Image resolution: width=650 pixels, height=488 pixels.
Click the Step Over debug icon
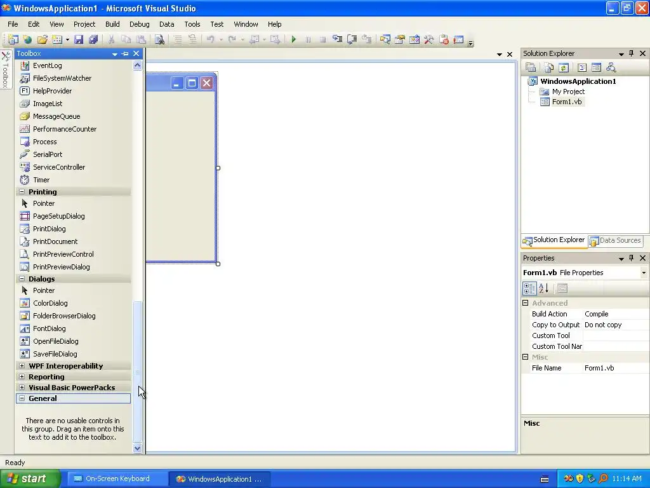(x=352, y=39)
